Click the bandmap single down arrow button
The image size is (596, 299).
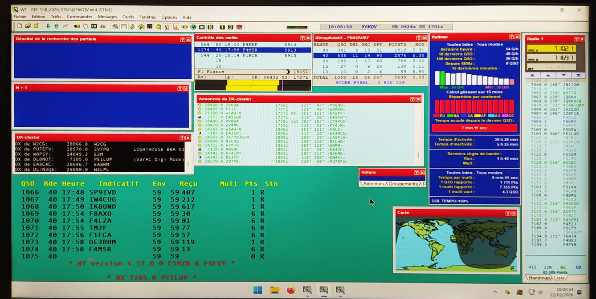[563, 76]
